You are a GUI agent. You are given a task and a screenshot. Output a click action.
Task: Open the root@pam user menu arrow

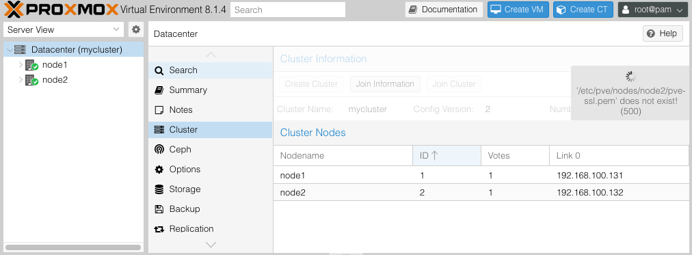679,10
